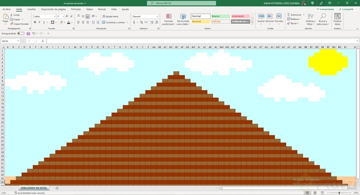Expand the cell styles gallery arrow
The image size is (360, 195).
(252, 22)
